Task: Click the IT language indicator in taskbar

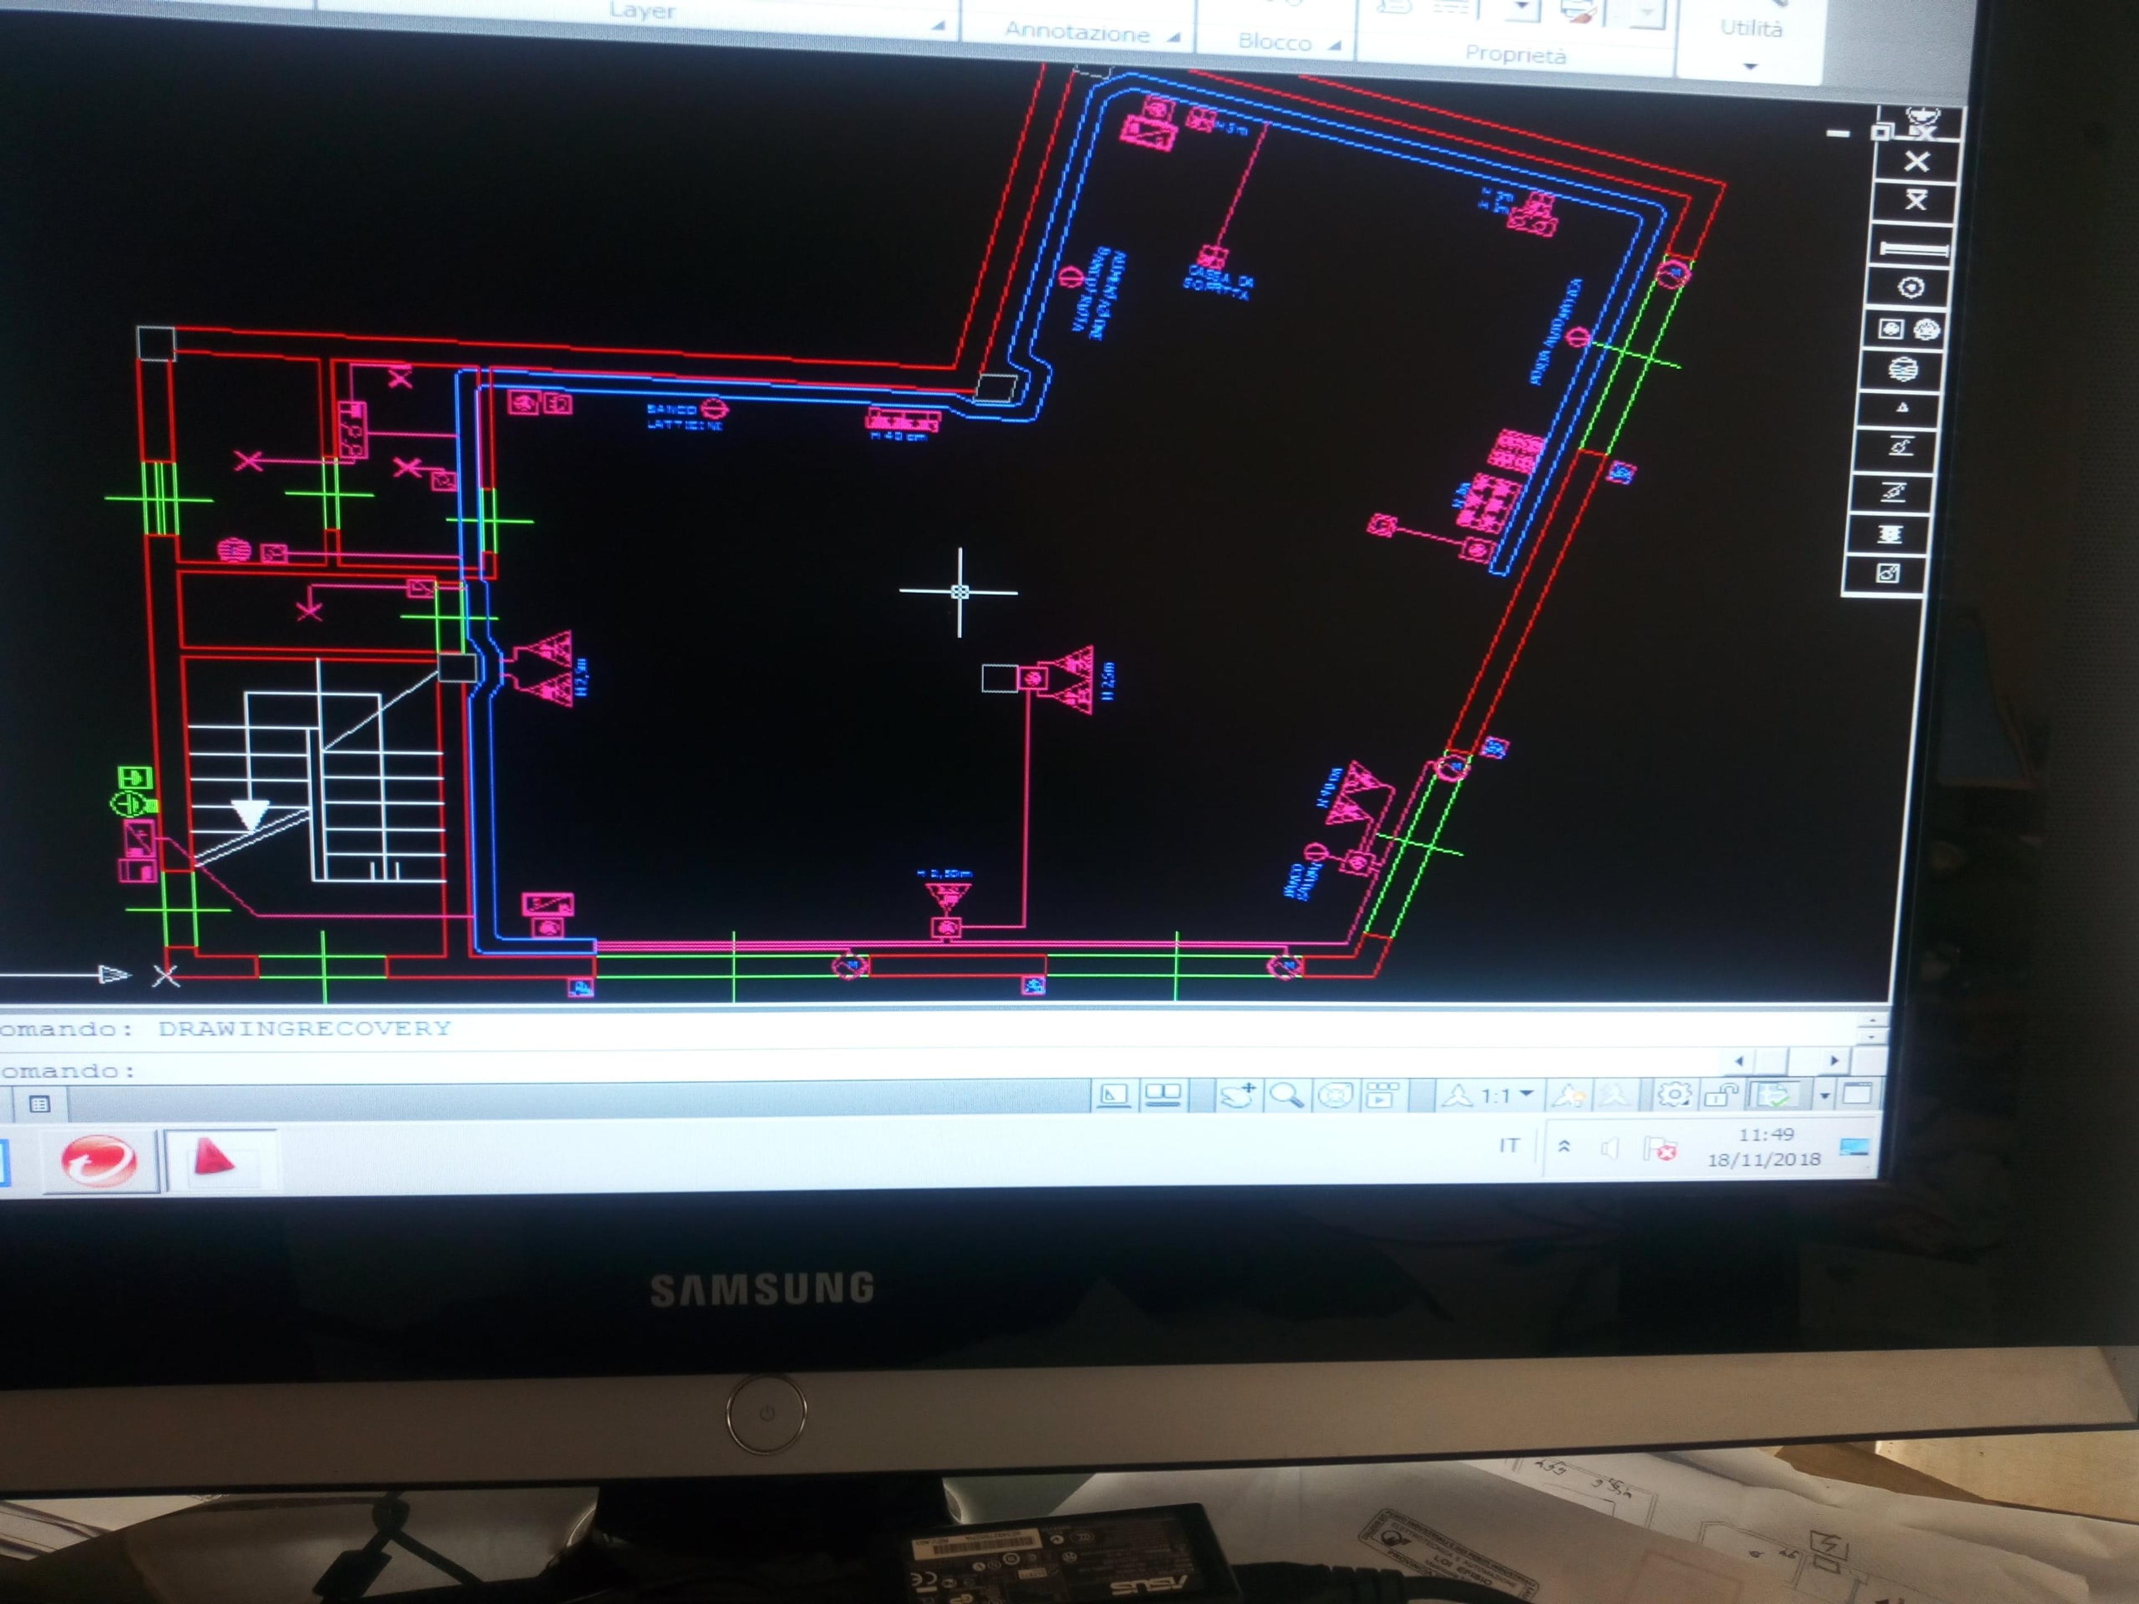Action: click(1508, 1145)
